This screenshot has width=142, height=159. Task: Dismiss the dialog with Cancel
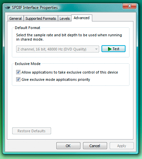[95, 146]
